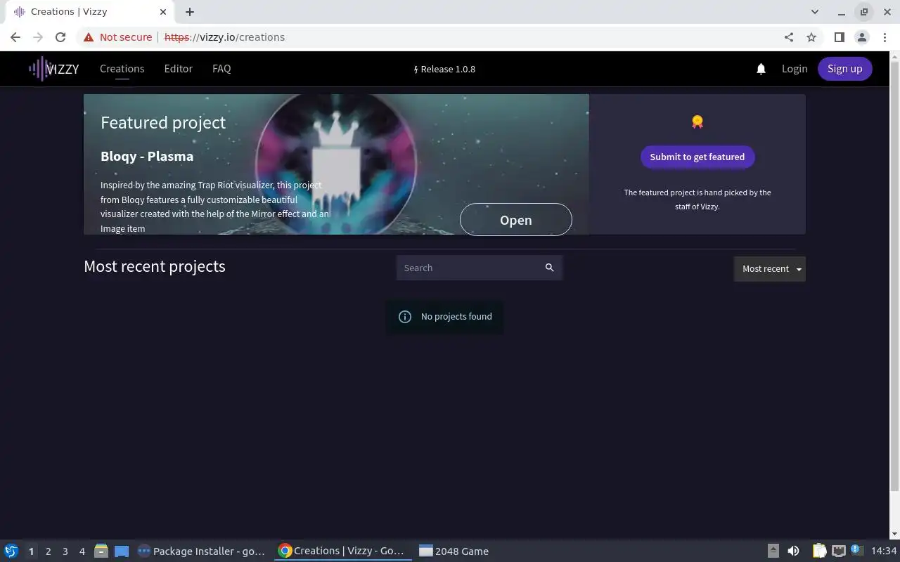
Task: Reload the current page
Action: click(60, 37)
